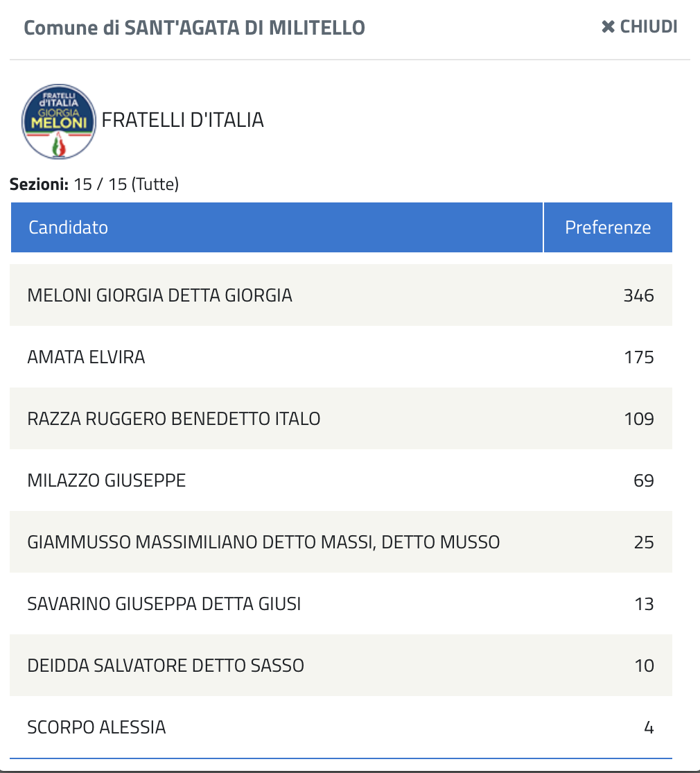
Task: Select the Milazzo Giuseppe row
Action: pos(106,480)
